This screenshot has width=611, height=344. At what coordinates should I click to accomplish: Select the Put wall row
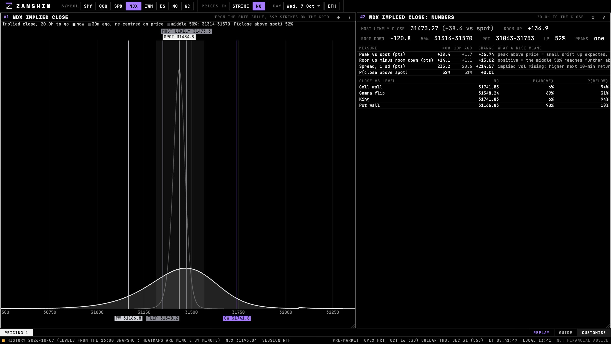point(484,105)
